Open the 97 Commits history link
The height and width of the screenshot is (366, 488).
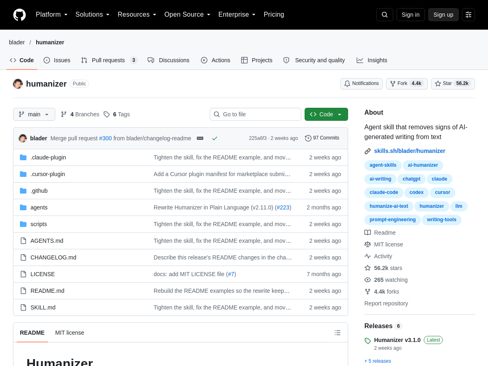pyautogui.click(x=322, y=138)
